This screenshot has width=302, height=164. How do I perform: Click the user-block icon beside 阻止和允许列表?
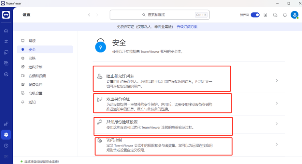(100, 76)
